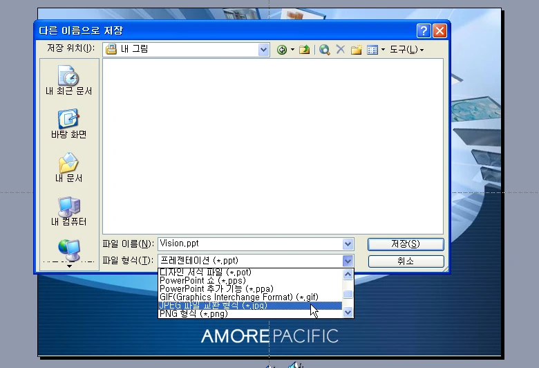539x368 pixels.
Task: Open 내 문서 folder shortcut
Action: [68, 167]
